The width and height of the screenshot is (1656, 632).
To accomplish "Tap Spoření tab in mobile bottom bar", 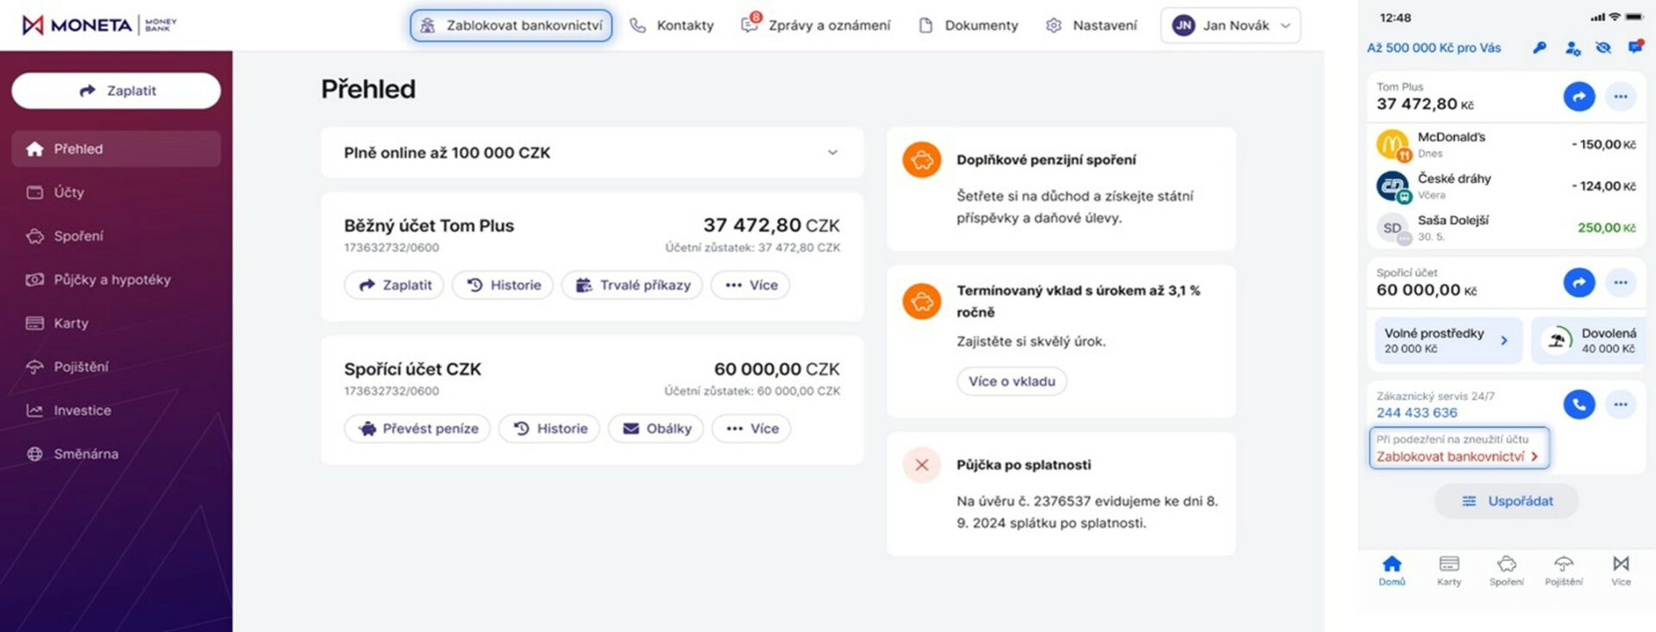I will coord(1506,571).
